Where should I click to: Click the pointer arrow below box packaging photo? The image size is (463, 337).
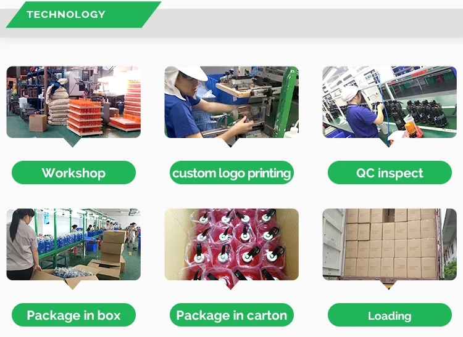click(73, 285)
